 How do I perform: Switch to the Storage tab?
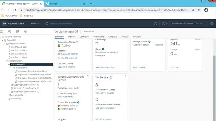(125, 37)
